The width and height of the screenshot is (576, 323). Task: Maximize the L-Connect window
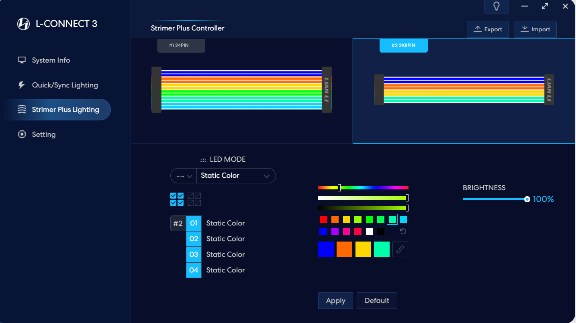click(545, 6)
